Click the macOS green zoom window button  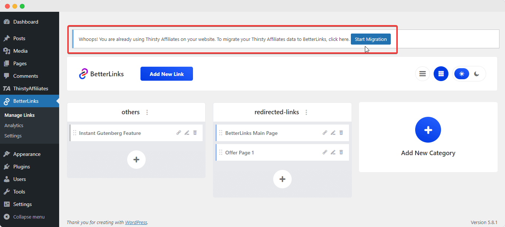point(22,6)
